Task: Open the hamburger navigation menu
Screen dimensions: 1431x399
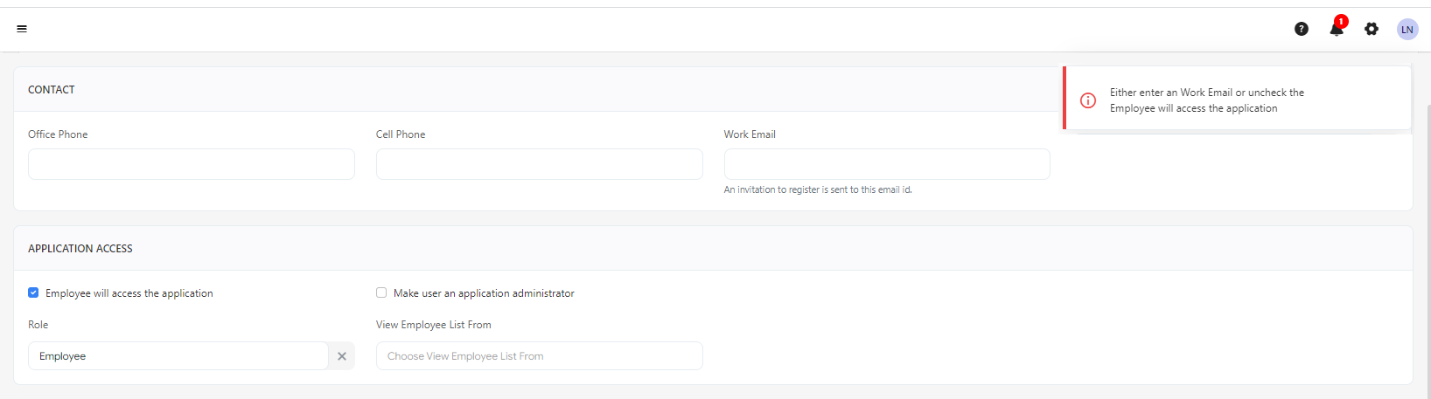Action: pos(22,29)
